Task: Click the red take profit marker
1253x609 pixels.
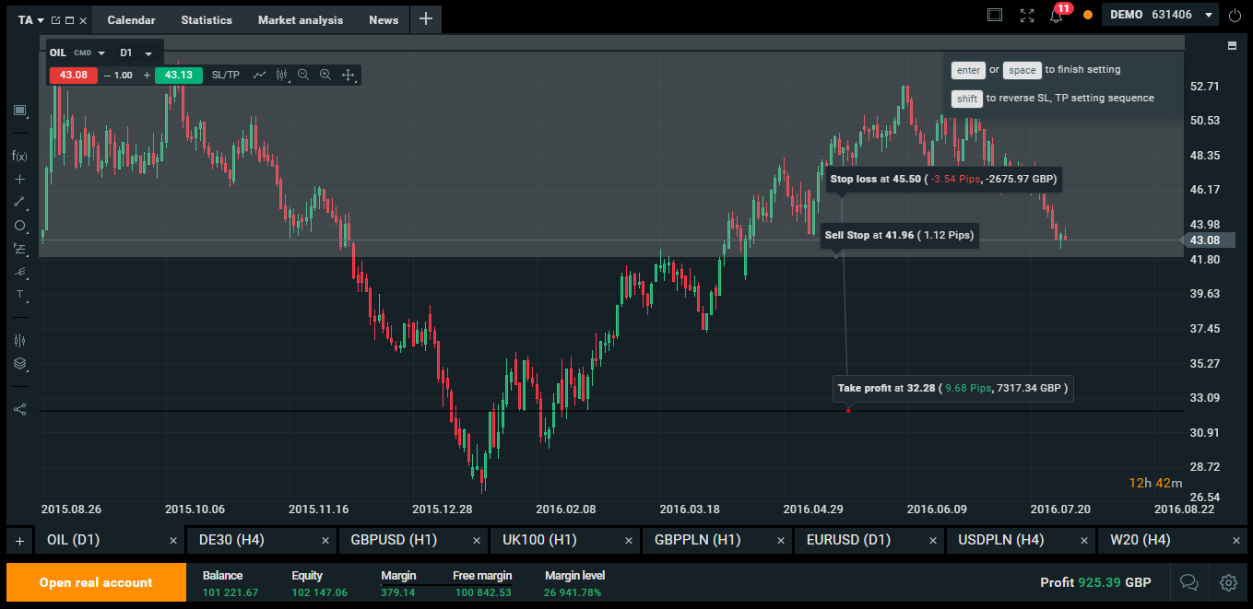Action: (847, 410)
